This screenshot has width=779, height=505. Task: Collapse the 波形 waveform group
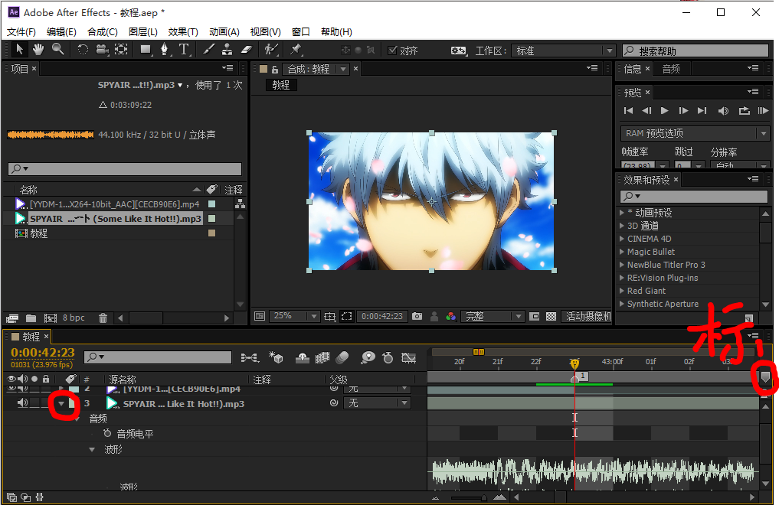point(92,449)
